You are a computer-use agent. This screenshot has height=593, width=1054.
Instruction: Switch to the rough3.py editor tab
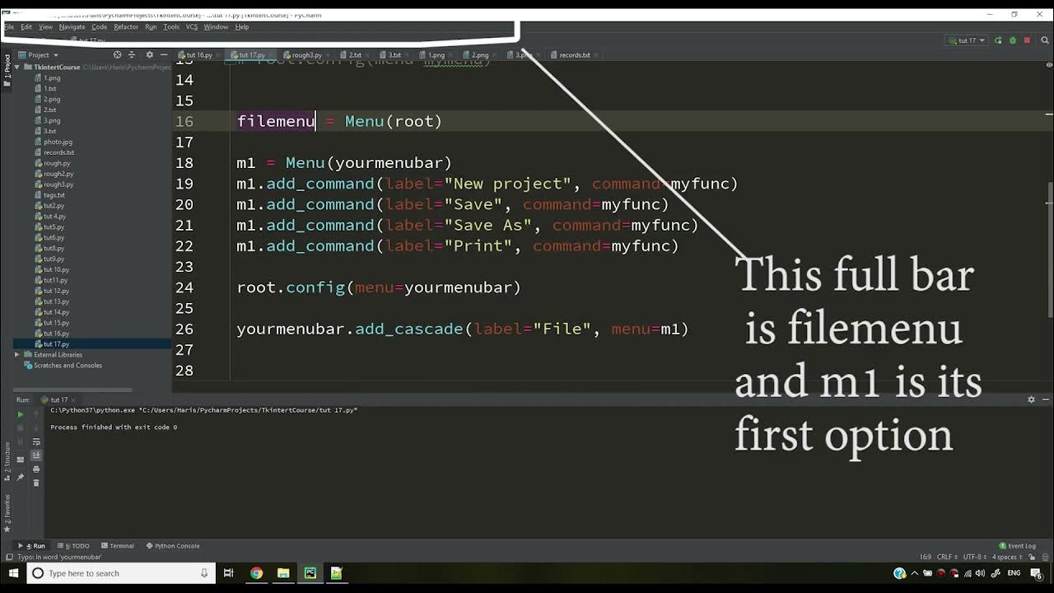305,55
